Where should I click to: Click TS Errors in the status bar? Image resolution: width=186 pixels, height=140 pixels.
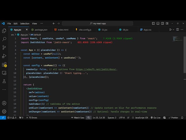[x=32, y=118]
